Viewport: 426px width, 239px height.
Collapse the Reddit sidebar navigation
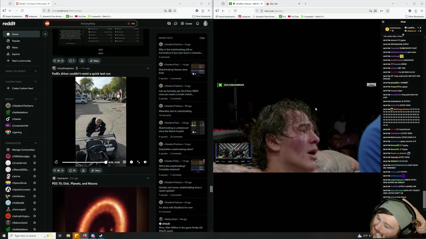coord(45,34)
